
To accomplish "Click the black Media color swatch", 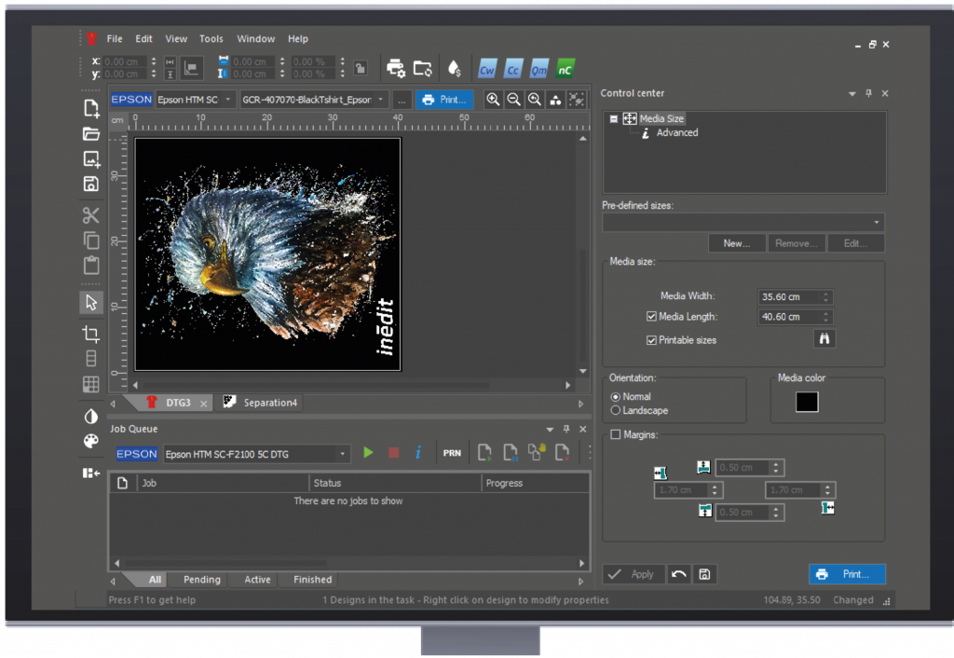I will (x=807, y=401).
